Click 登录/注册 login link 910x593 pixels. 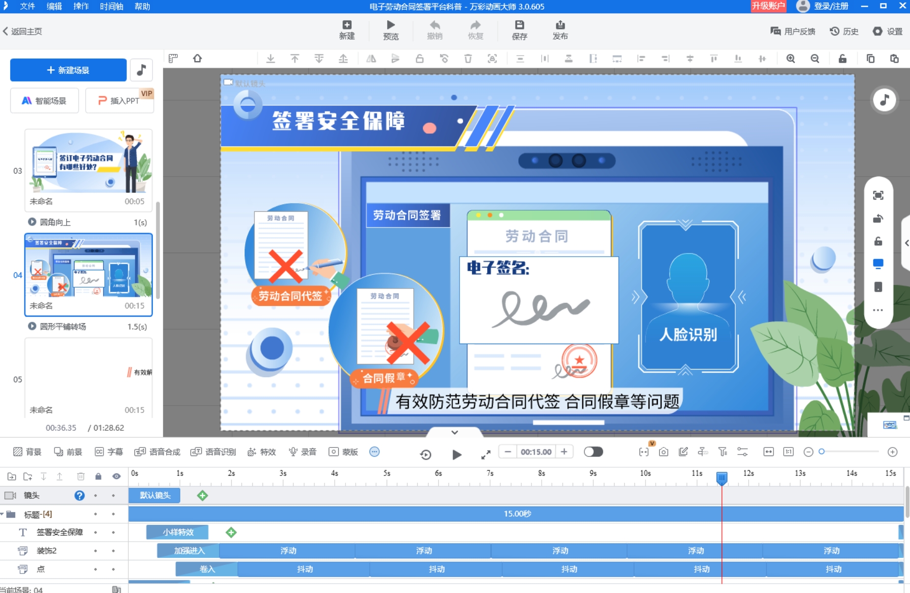pos(831,6)
